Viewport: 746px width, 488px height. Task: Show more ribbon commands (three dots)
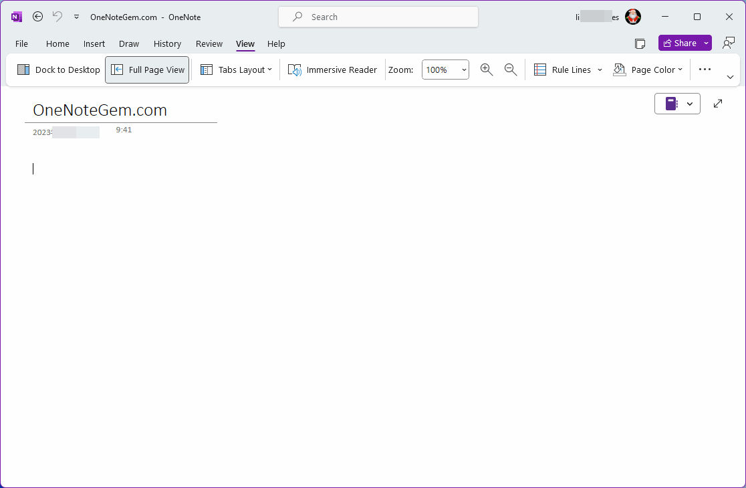705,70
